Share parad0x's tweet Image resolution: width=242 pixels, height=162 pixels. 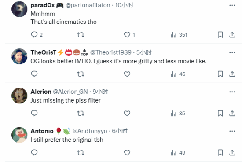pos(232,35)
